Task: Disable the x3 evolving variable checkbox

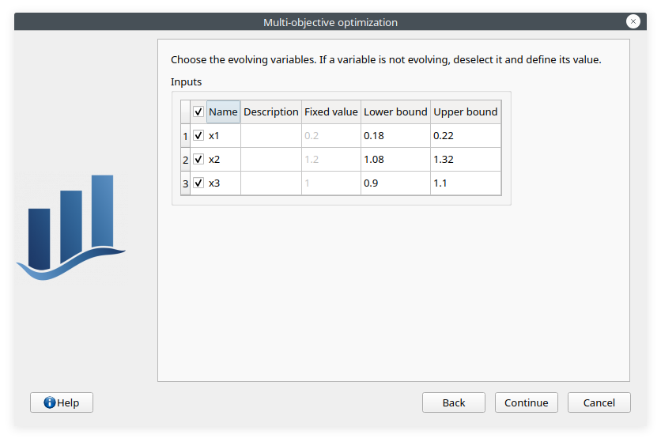Action: [198, 183]
